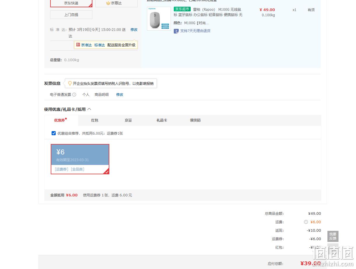This screenshot has width=356, height=269.
Task: Click 修改 next to delivery time
Action: point(134,30)
